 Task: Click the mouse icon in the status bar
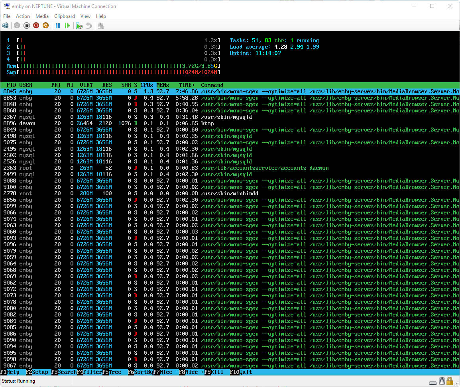442,381
